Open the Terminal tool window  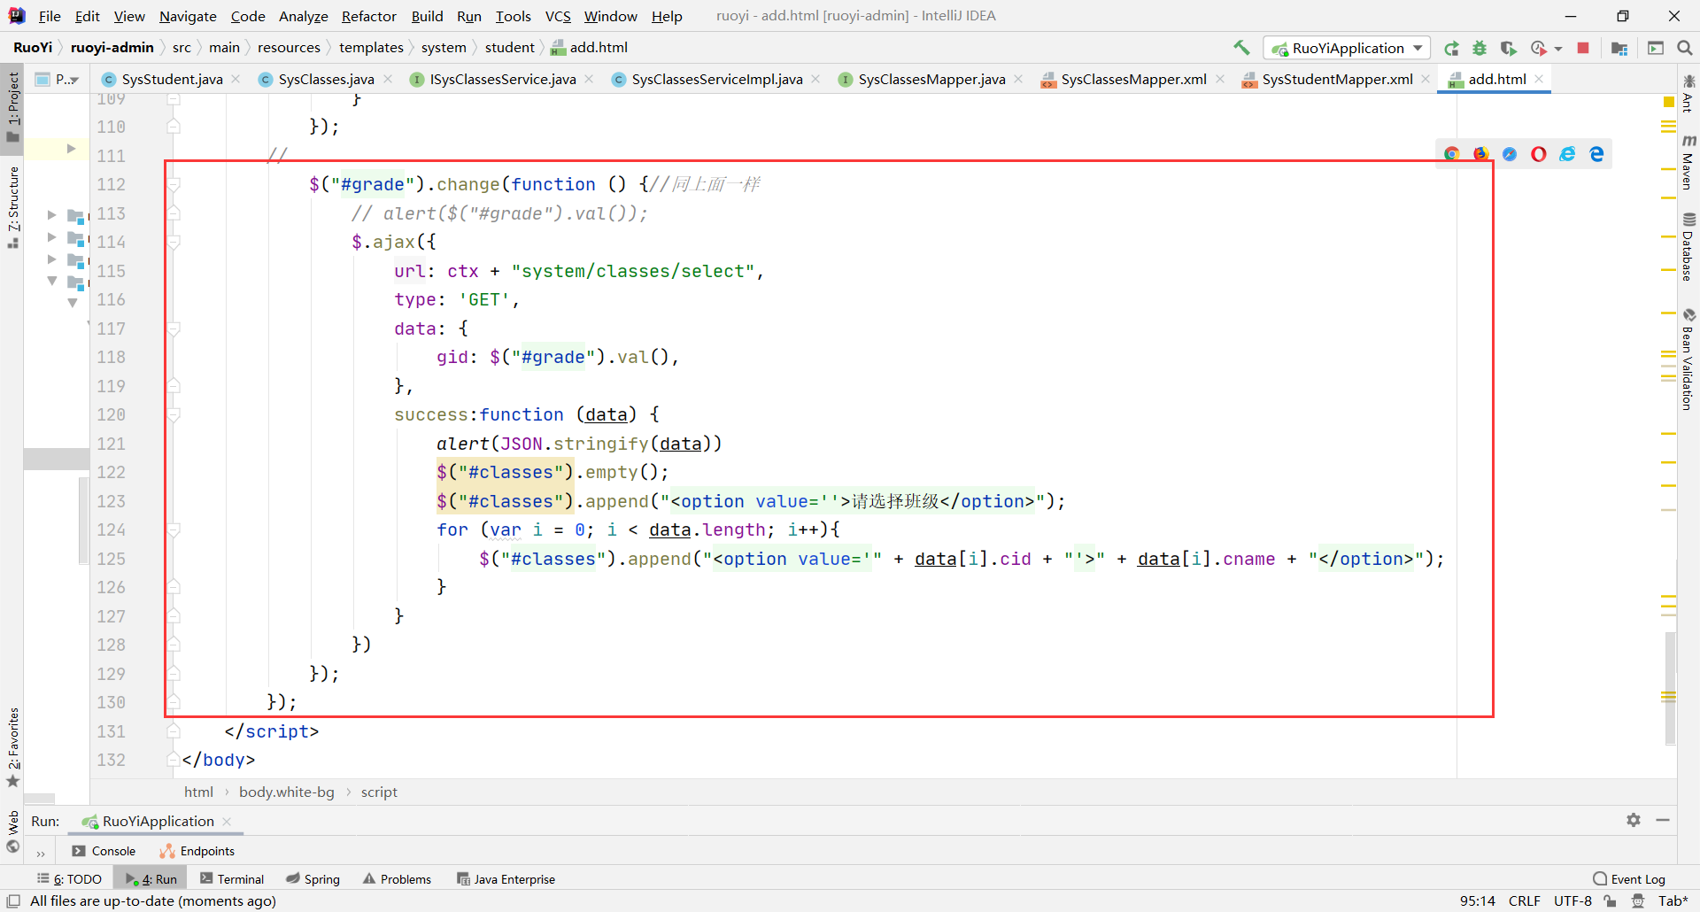pos(232,879)
